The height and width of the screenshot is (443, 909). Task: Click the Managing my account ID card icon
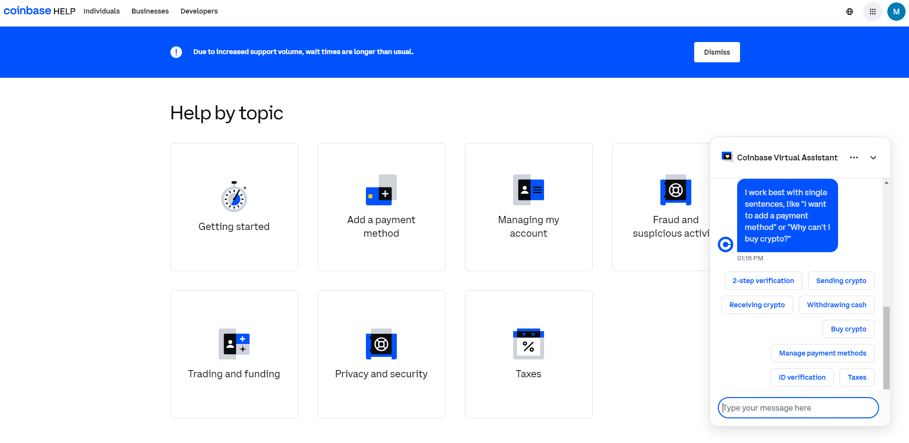click(x=528, y=190)
